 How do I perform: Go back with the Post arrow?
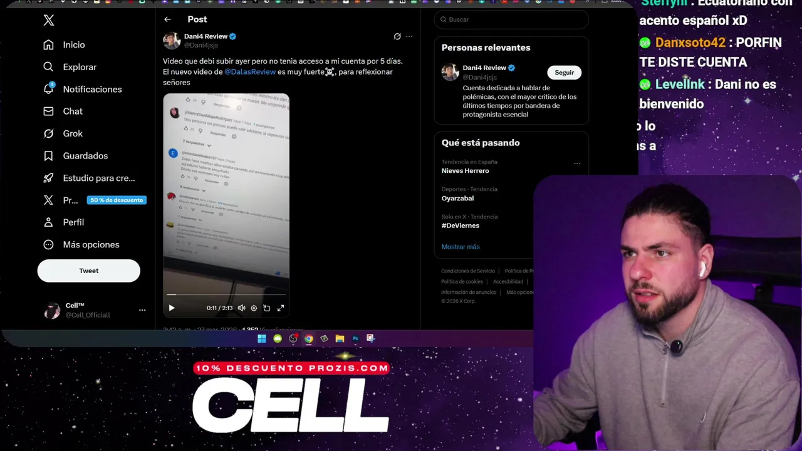(x=167, y=19)
